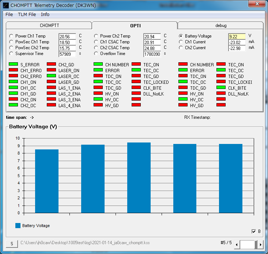Select the Ch1 Current radio button
This screenshot has height=254, width=268.
click(x=181, y=42)
